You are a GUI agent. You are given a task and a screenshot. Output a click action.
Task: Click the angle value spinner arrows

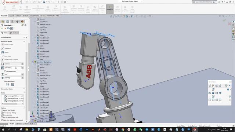click(22, 68)
